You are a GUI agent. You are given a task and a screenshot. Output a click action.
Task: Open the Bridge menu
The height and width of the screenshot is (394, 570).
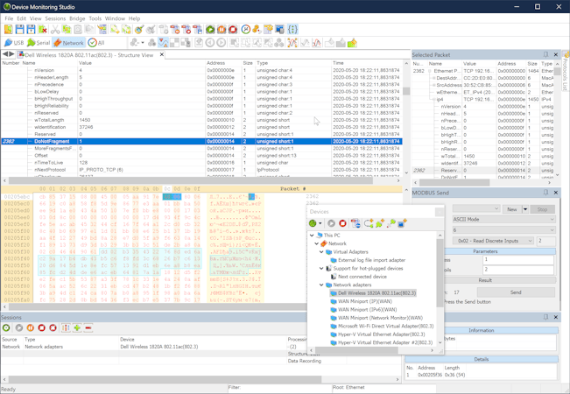[x=77, y=18]
